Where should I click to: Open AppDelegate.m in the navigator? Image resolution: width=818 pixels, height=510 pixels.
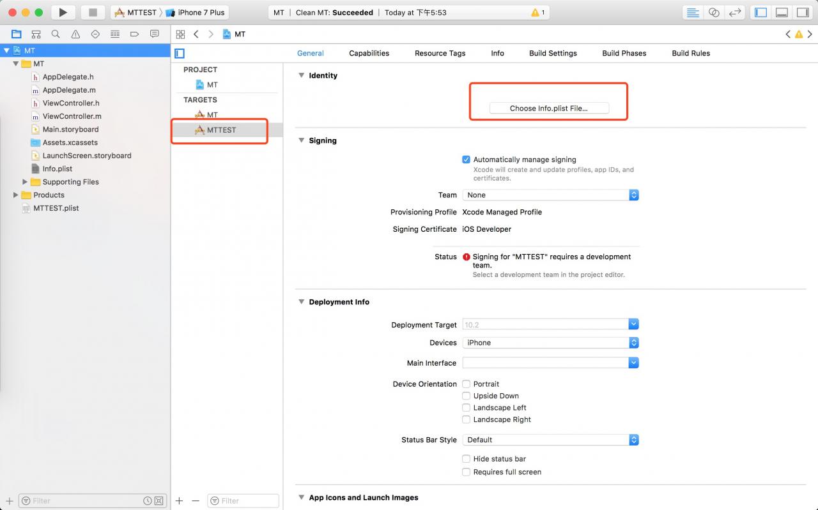coord(69,90)
